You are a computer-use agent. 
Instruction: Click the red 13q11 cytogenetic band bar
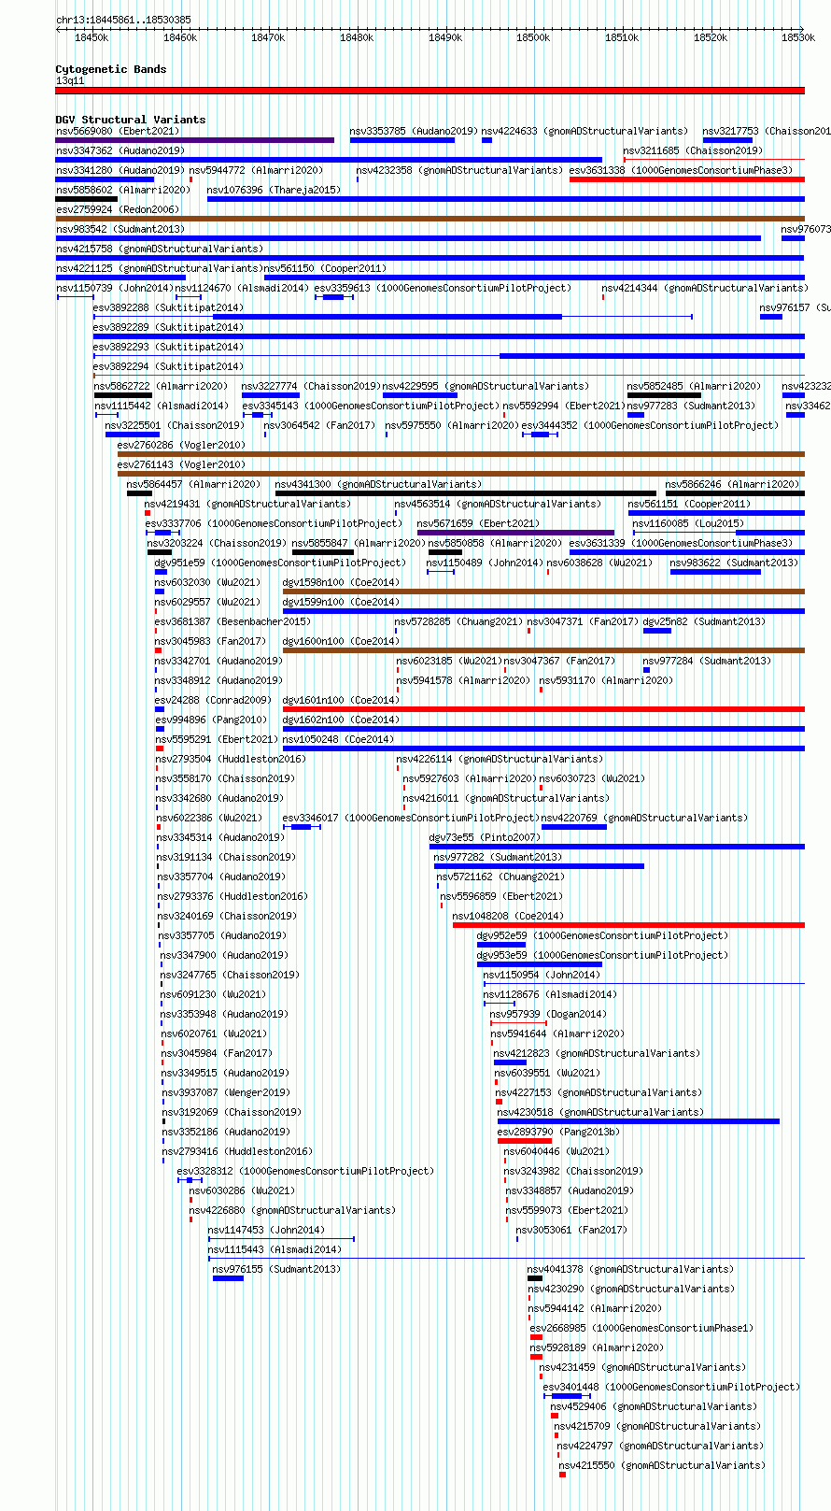(430, 91)
